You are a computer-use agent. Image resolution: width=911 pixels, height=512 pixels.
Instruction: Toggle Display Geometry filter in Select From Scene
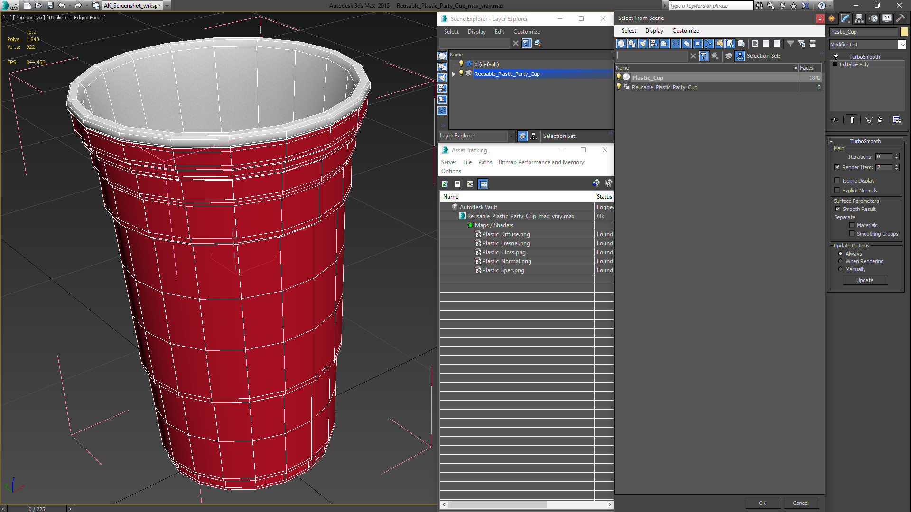[x=621, y=44]
